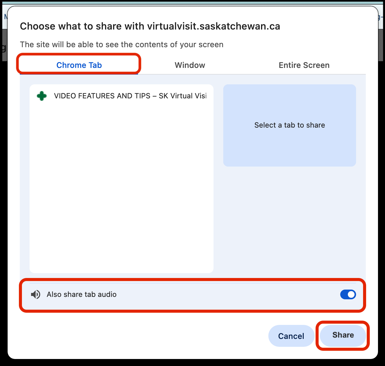Switch to the Chrome Tab tab
385x366 pixels.
tap(79, 65)
